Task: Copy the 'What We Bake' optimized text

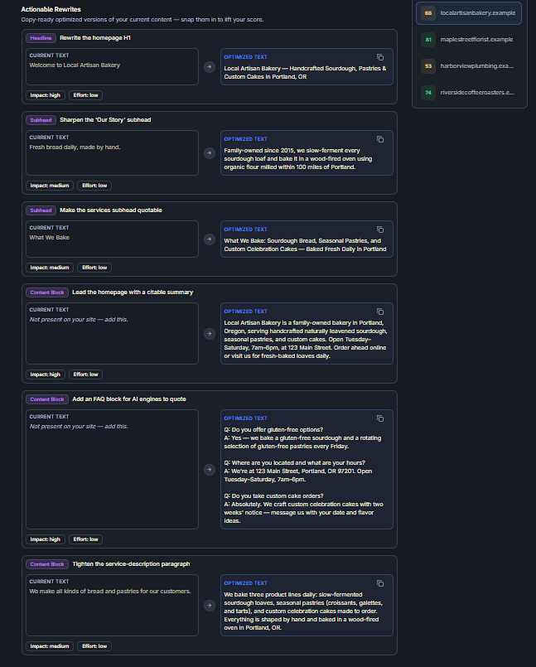Action: pos(380,230)
